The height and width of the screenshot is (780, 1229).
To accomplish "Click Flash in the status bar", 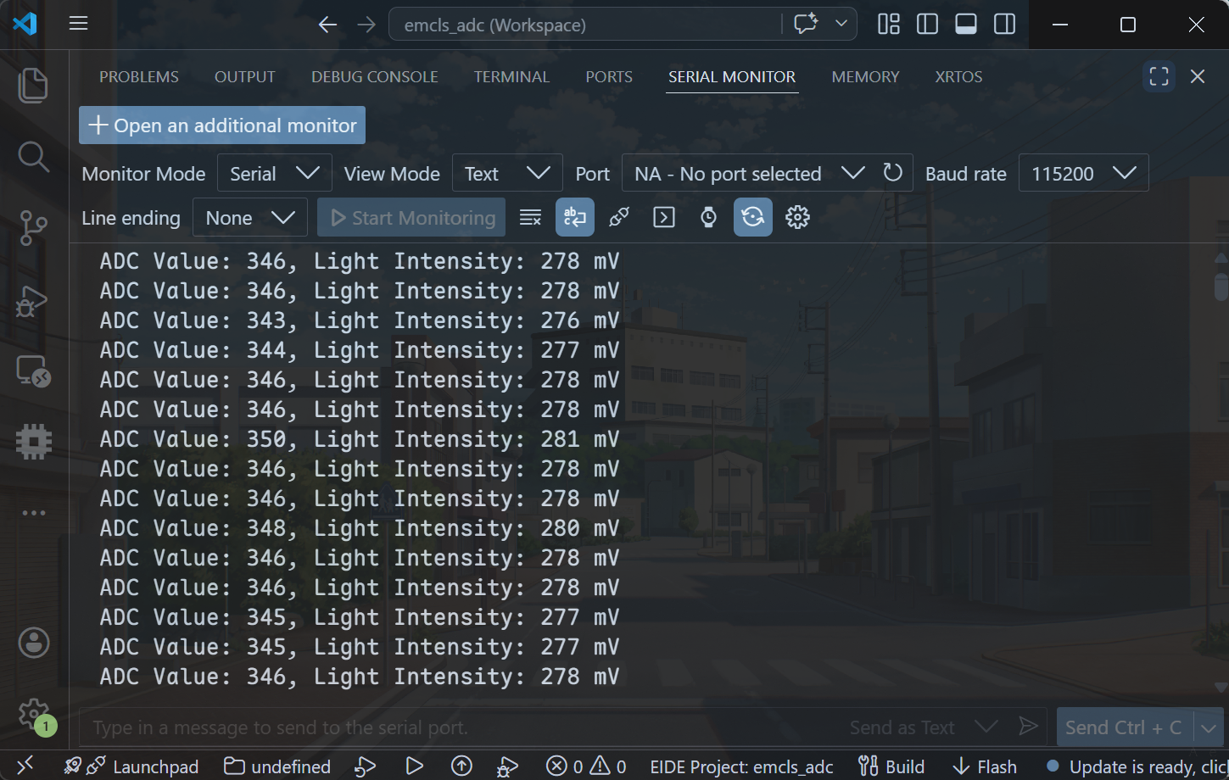I will pos(985,766).
